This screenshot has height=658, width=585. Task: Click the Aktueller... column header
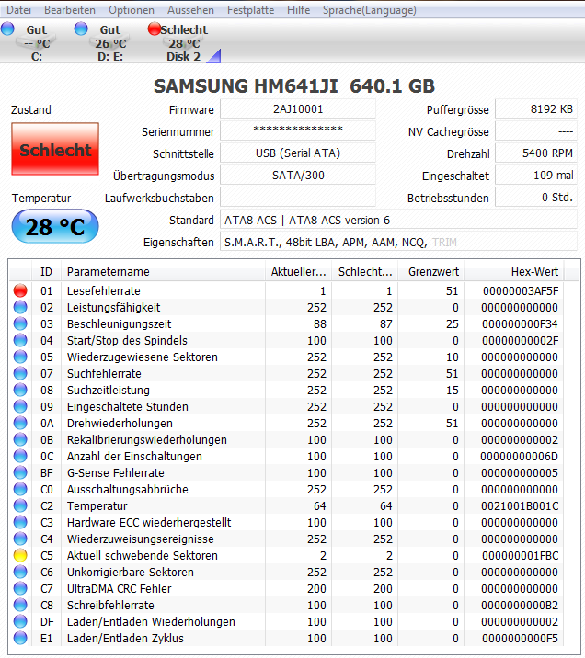pyautogui.click(x=298, y=271)
